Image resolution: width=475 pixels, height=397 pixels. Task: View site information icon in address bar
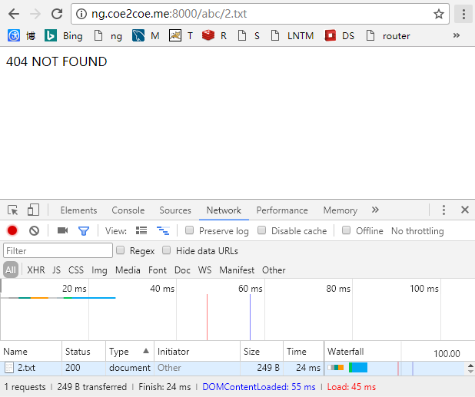(x=81, y=14)
